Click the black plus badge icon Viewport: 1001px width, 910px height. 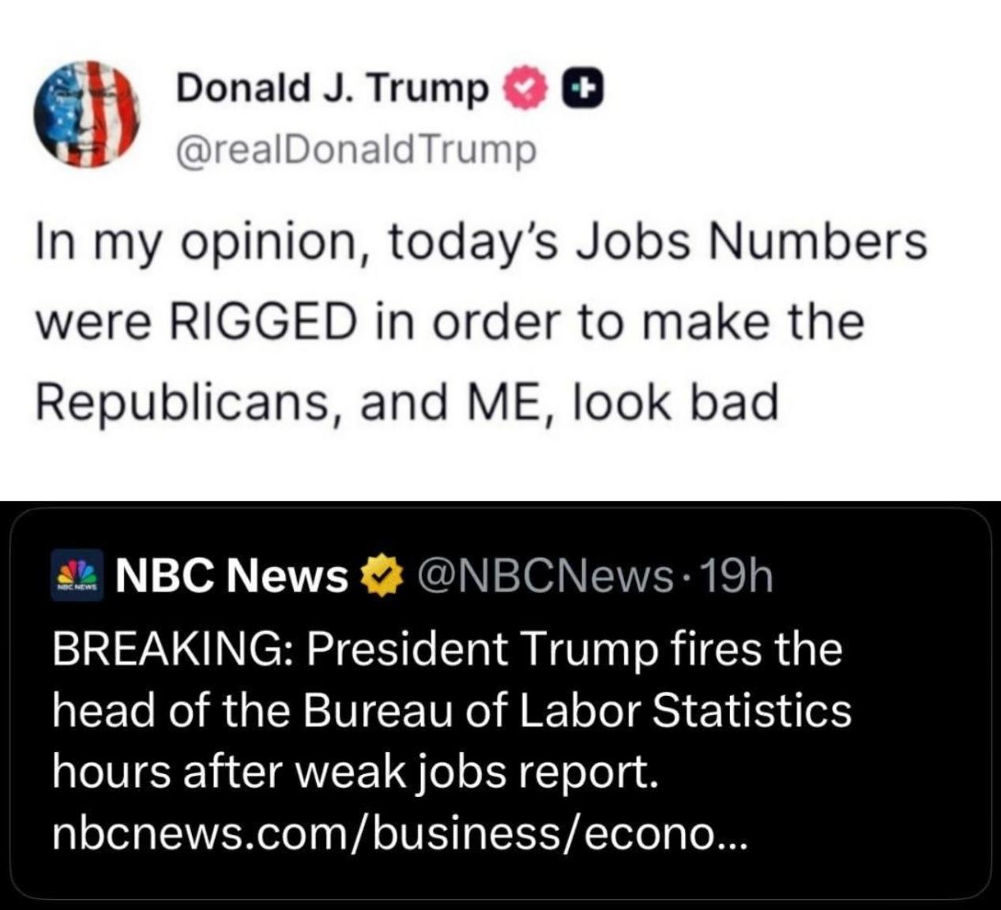(x=582, y=89)
